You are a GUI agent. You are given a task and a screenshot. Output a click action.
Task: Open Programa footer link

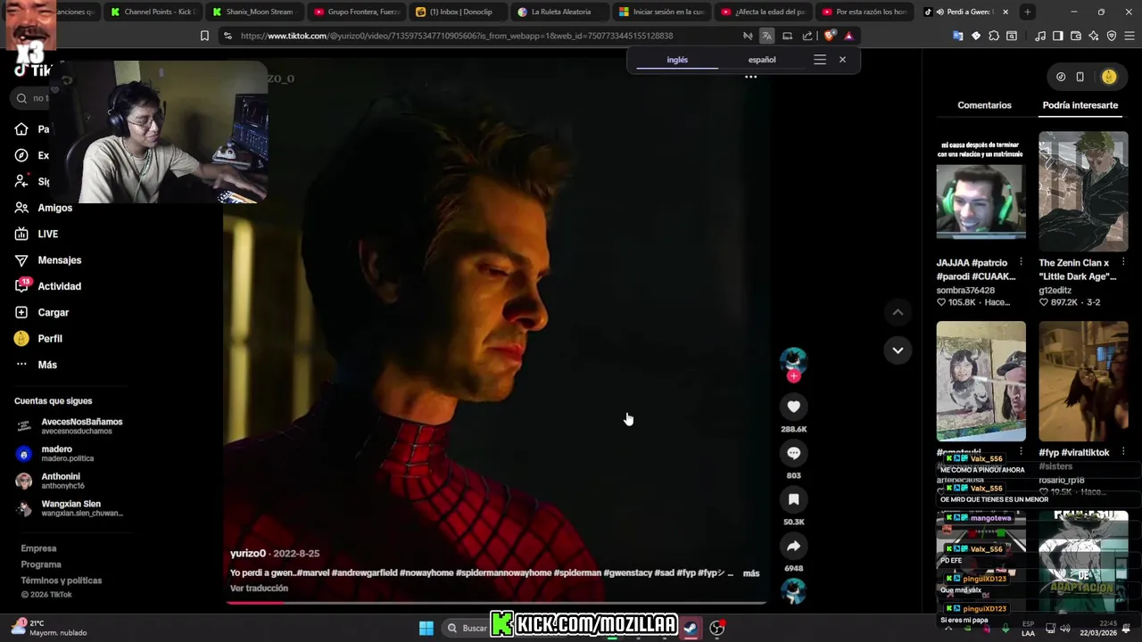coord(41,564)
